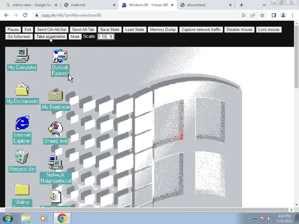Open the Windows Start button
Screen dimensions: 299x224
(x=8, y=218)
